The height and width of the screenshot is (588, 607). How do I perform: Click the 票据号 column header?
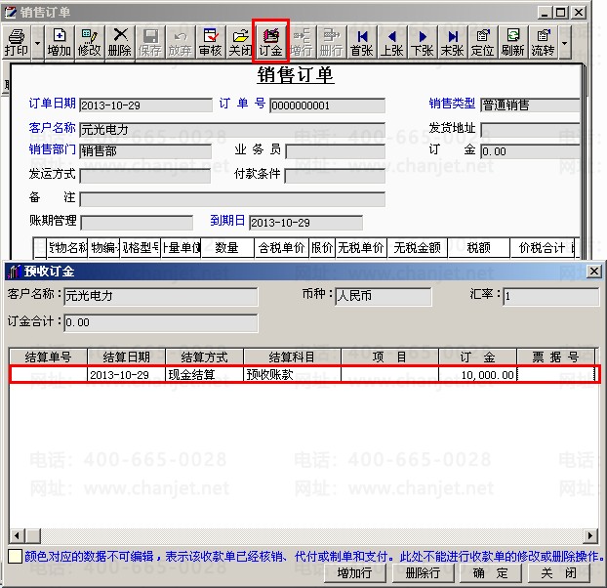pyautogui.click(x=556, y=357)
